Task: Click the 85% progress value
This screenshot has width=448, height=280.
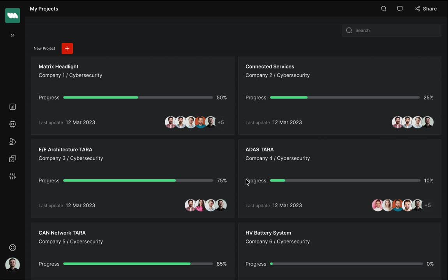Action: [x=222, y=264]
